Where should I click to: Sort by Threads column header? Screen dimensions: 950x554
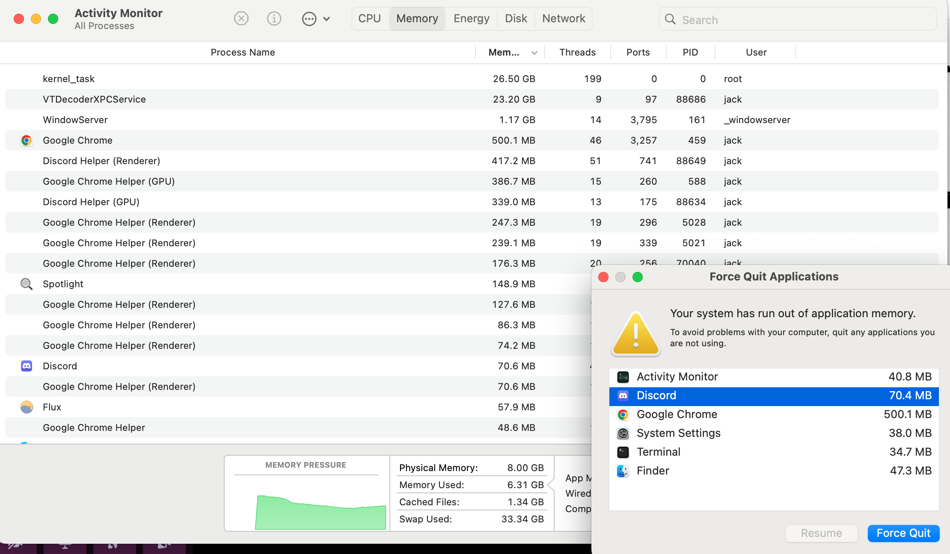click(x=577, y=52)
